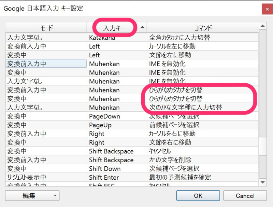Image resolution: width=273 pixels, height=207 pixels.
Task: Select the Shift Enter key cell
Action: click(x=117, y=177)
